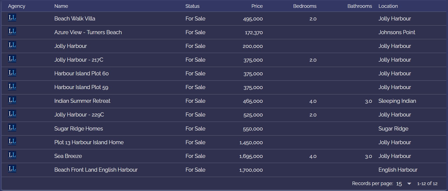Click the Location column header
448x191 pixels.
tap(388, 6)
